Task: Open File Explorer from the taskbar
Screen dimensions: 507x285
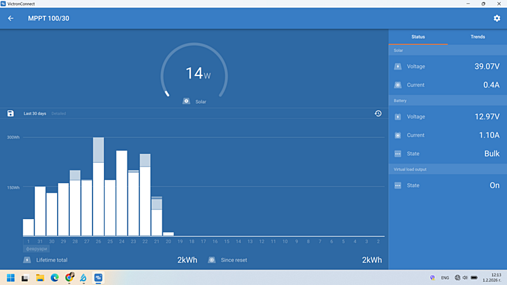Action: (x=40, y=278)
